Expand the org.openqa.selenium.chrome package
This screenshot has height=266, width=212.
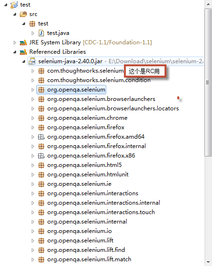pyautogui.click(x=33, y=118)
